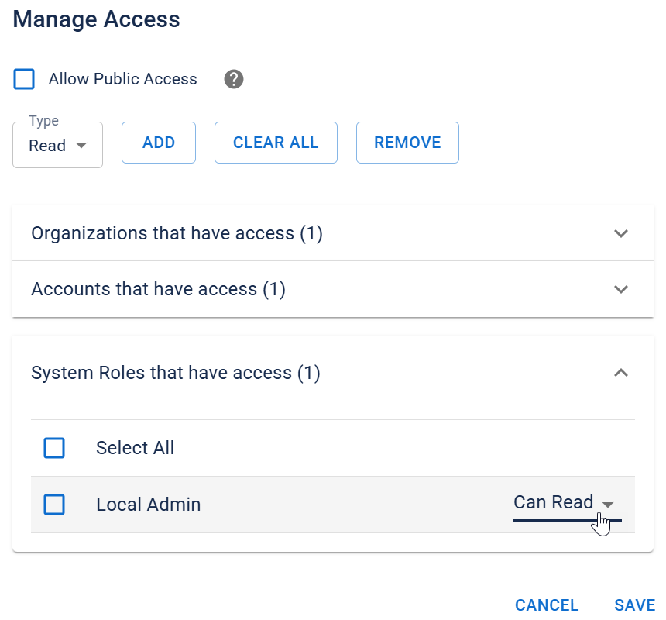Image resolution: width=666 pixels, height=620 pixels.
Task: Click the upward chevron on System Roles
Action: (x=620, y=373)
